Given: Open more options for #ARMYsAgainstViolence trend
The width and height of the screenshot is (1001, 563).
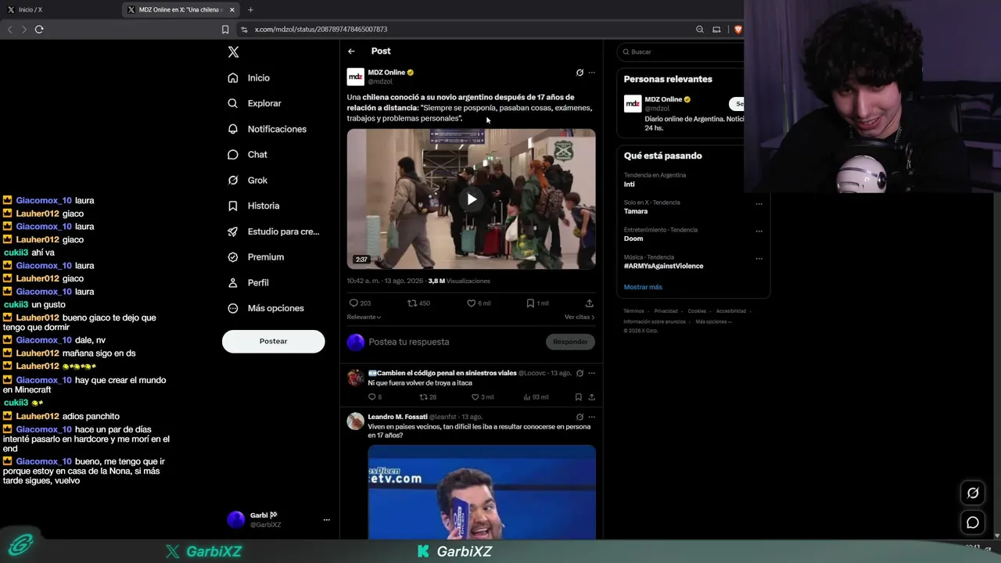Looking at the screenshot, I should [x=759, y=258].
